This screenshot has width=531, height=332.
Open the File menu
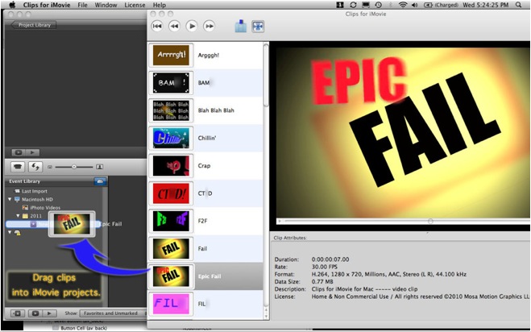coord(82,5)
